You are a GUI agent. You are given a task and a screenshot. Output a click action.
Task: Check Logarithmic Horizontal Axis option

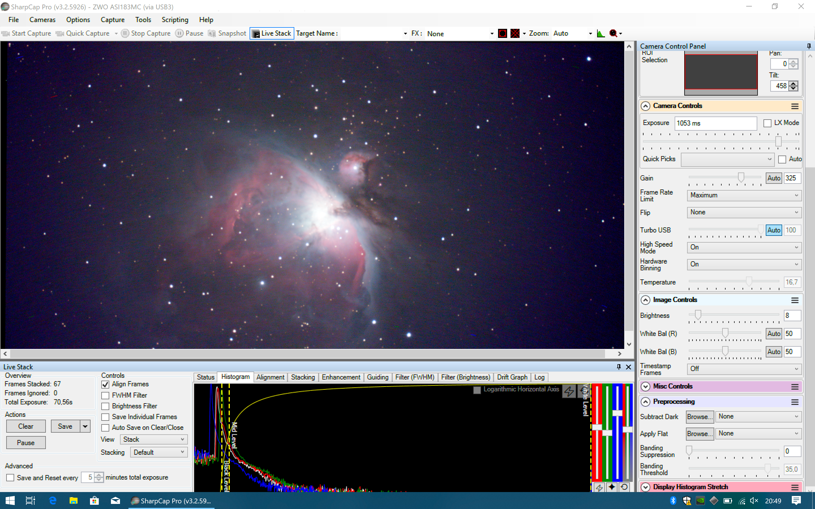pyautogui.click(x=477, y=390)
